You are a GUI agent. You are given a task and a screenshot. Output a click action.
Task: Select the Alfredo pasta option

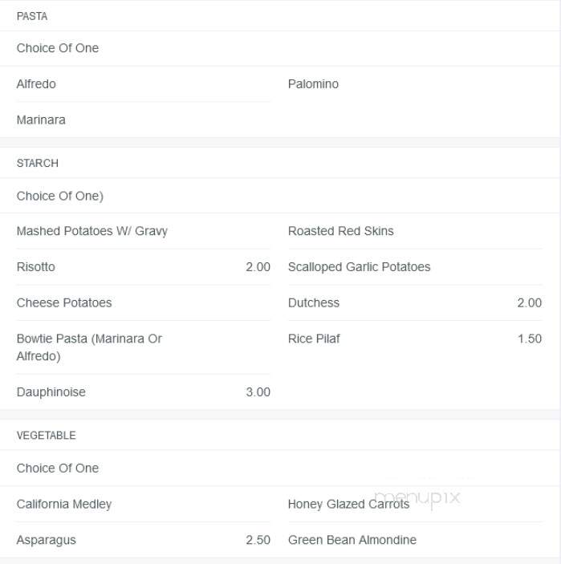point(36,83)
